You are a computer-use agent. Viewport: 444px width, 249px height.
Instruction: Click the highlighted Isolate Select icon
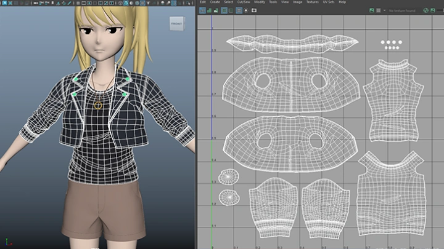pos(174,3)
